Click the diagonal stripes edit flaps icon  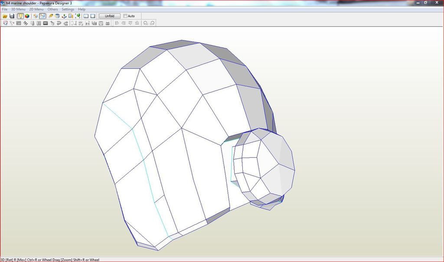point(26,23)
